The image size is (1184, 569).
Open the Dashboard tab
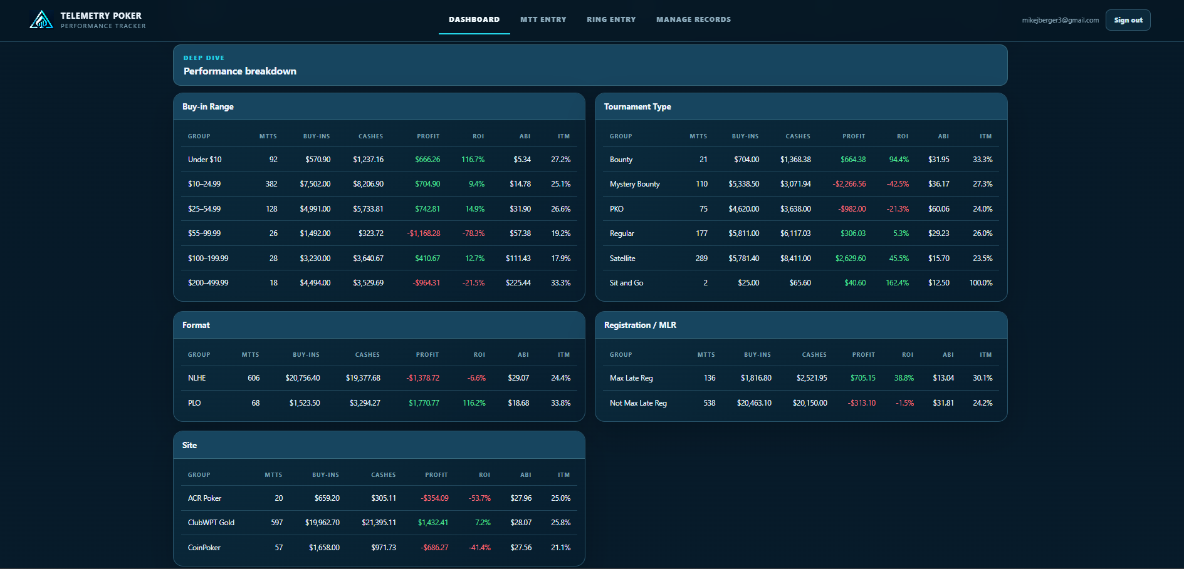click(474, 19)
